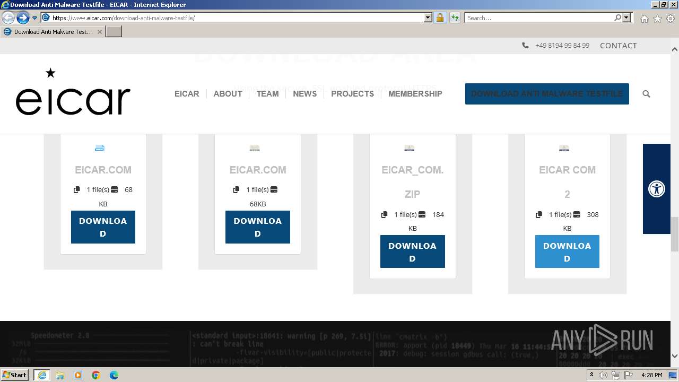Launch Edge from the taskbar

tap(114, 375)
